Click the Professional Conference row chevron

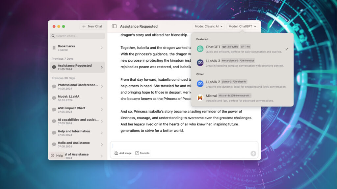point(102,87)
